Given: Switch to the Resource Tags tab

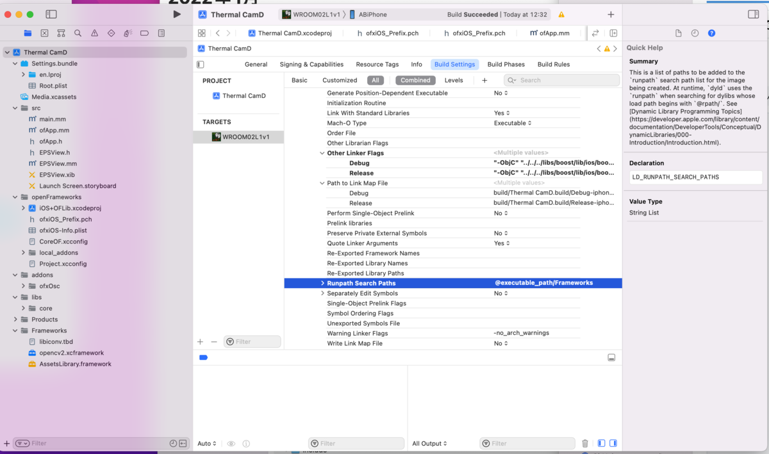Looking at the screenshot, I should pyautogui.click(x=377, y=64).
